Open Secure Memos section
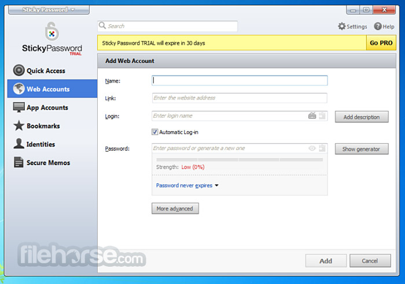 point(53,162)
